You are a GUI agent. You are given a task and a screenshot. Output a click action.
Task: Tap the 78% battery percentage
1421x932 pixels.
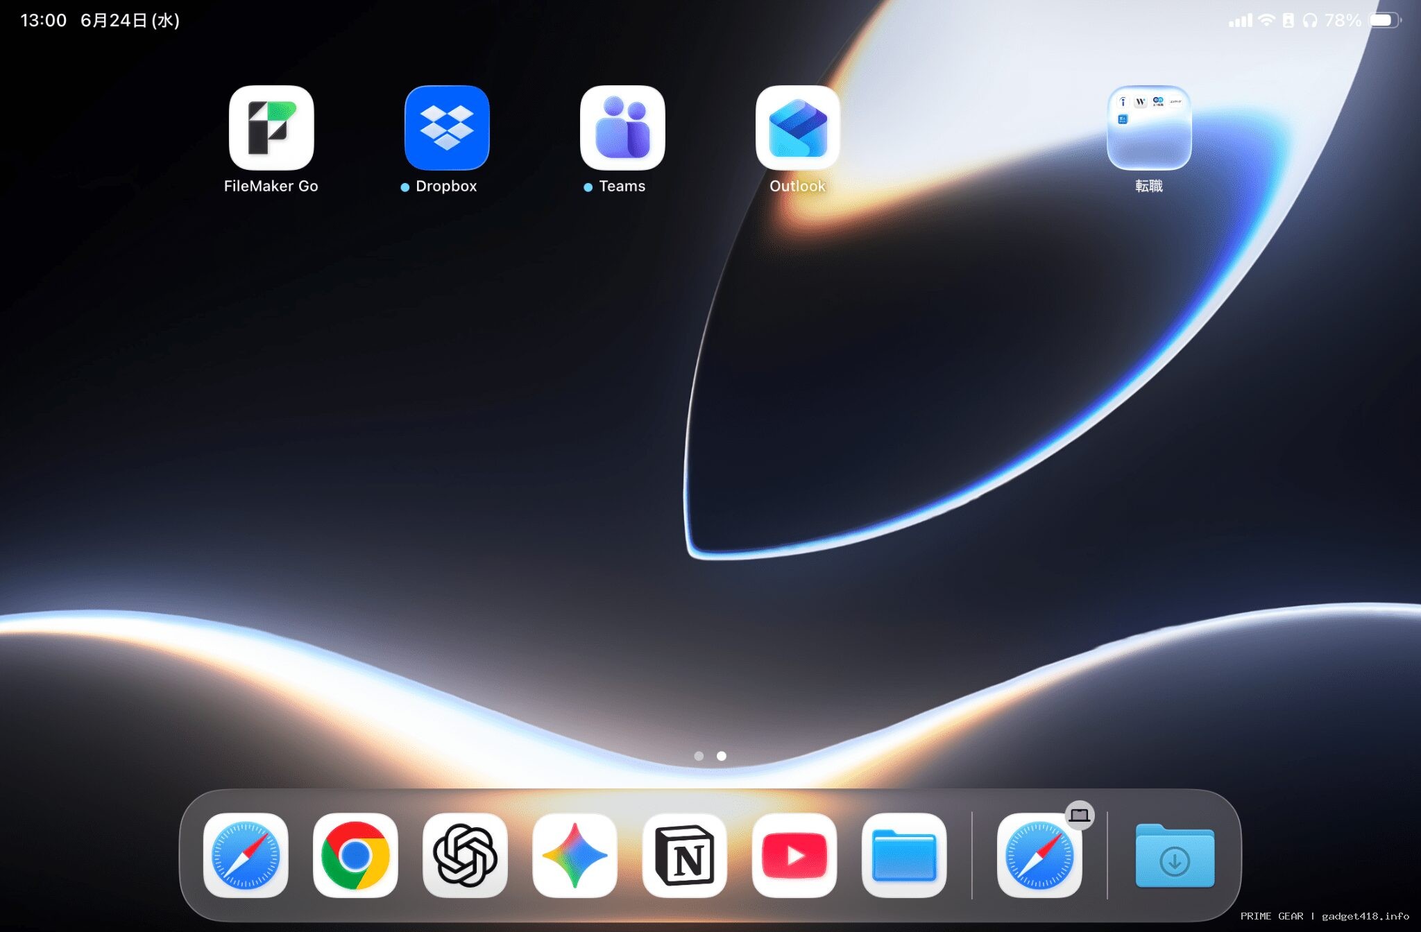point(1343,20)
